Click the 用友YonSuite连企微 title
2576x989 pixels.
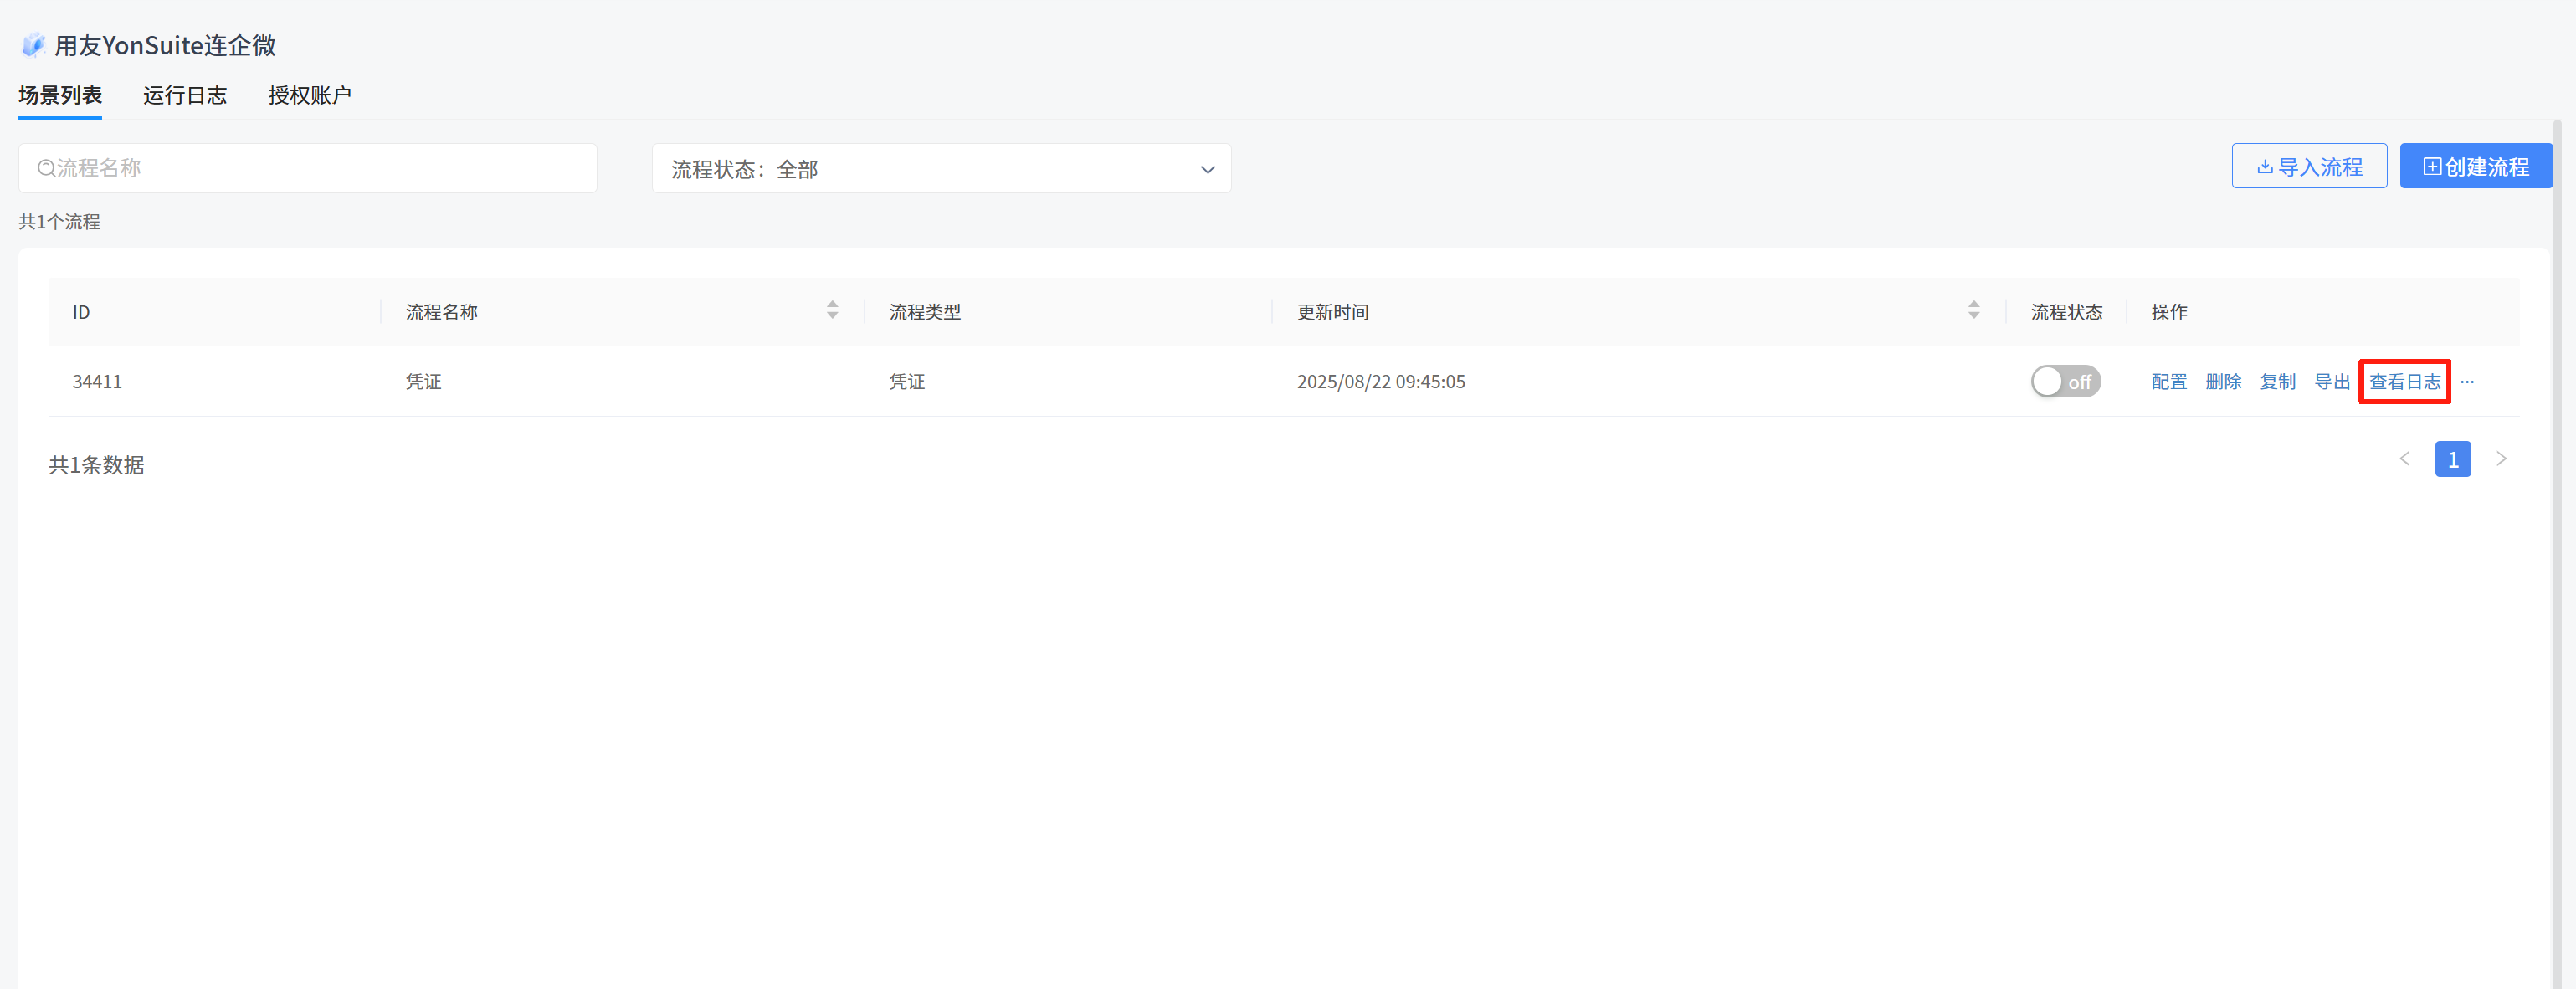165,45
